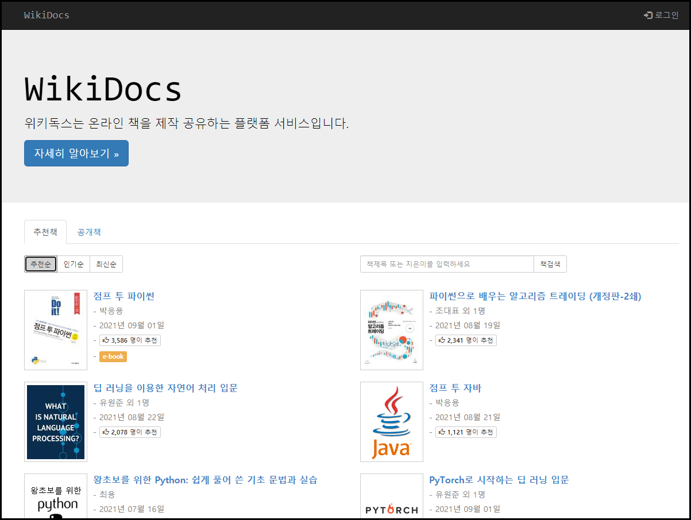The width and height of the screenshot is (691, 520).
Task: Open the Natural Language Processing cover
Action: (x=56, y=422)
